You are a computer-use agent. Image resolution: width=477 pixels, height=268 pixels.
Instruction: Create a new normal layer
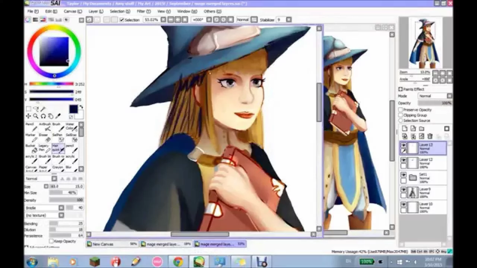click(405, 129)
